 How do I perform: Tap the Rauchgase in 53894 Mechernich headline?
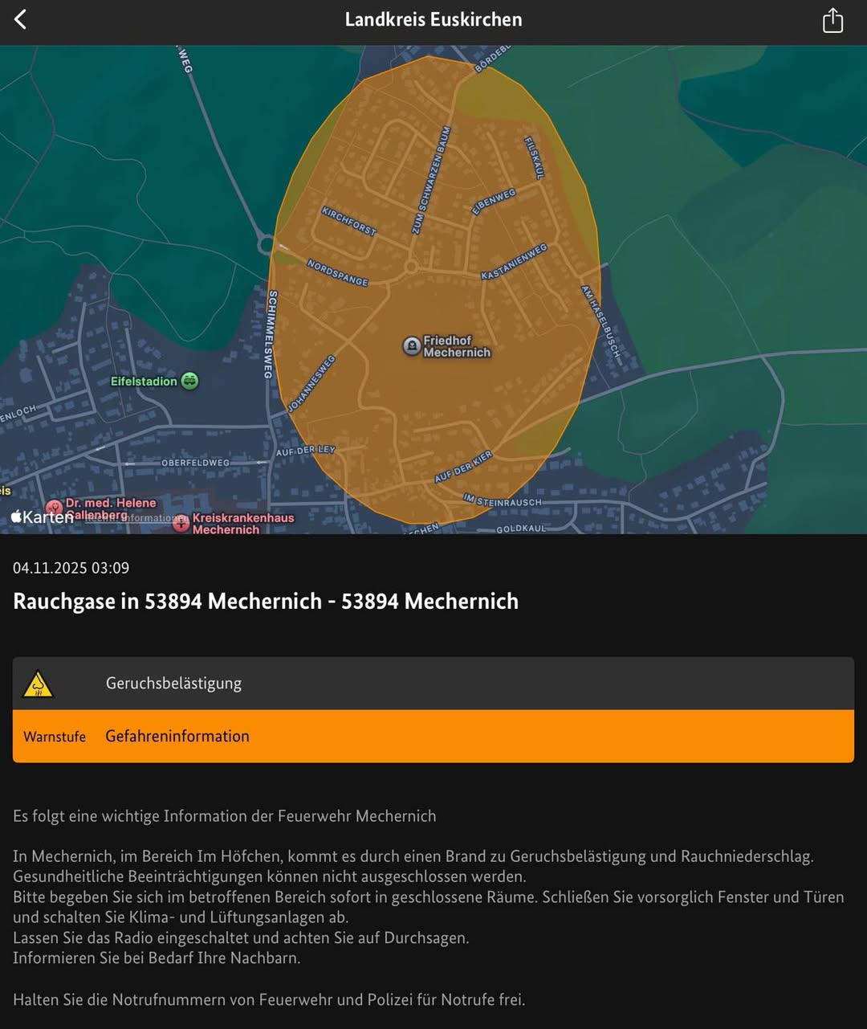pyautogui.click(x=266, y=601)
